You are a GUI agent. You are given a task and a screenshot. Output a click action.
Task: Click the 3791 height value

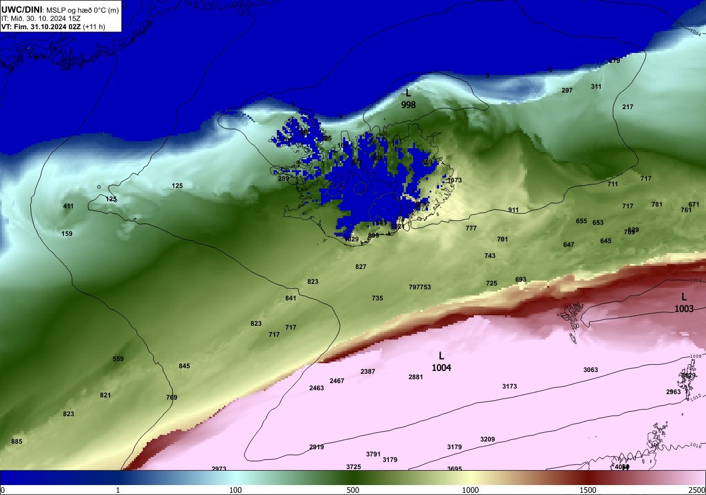pos(373,454)
